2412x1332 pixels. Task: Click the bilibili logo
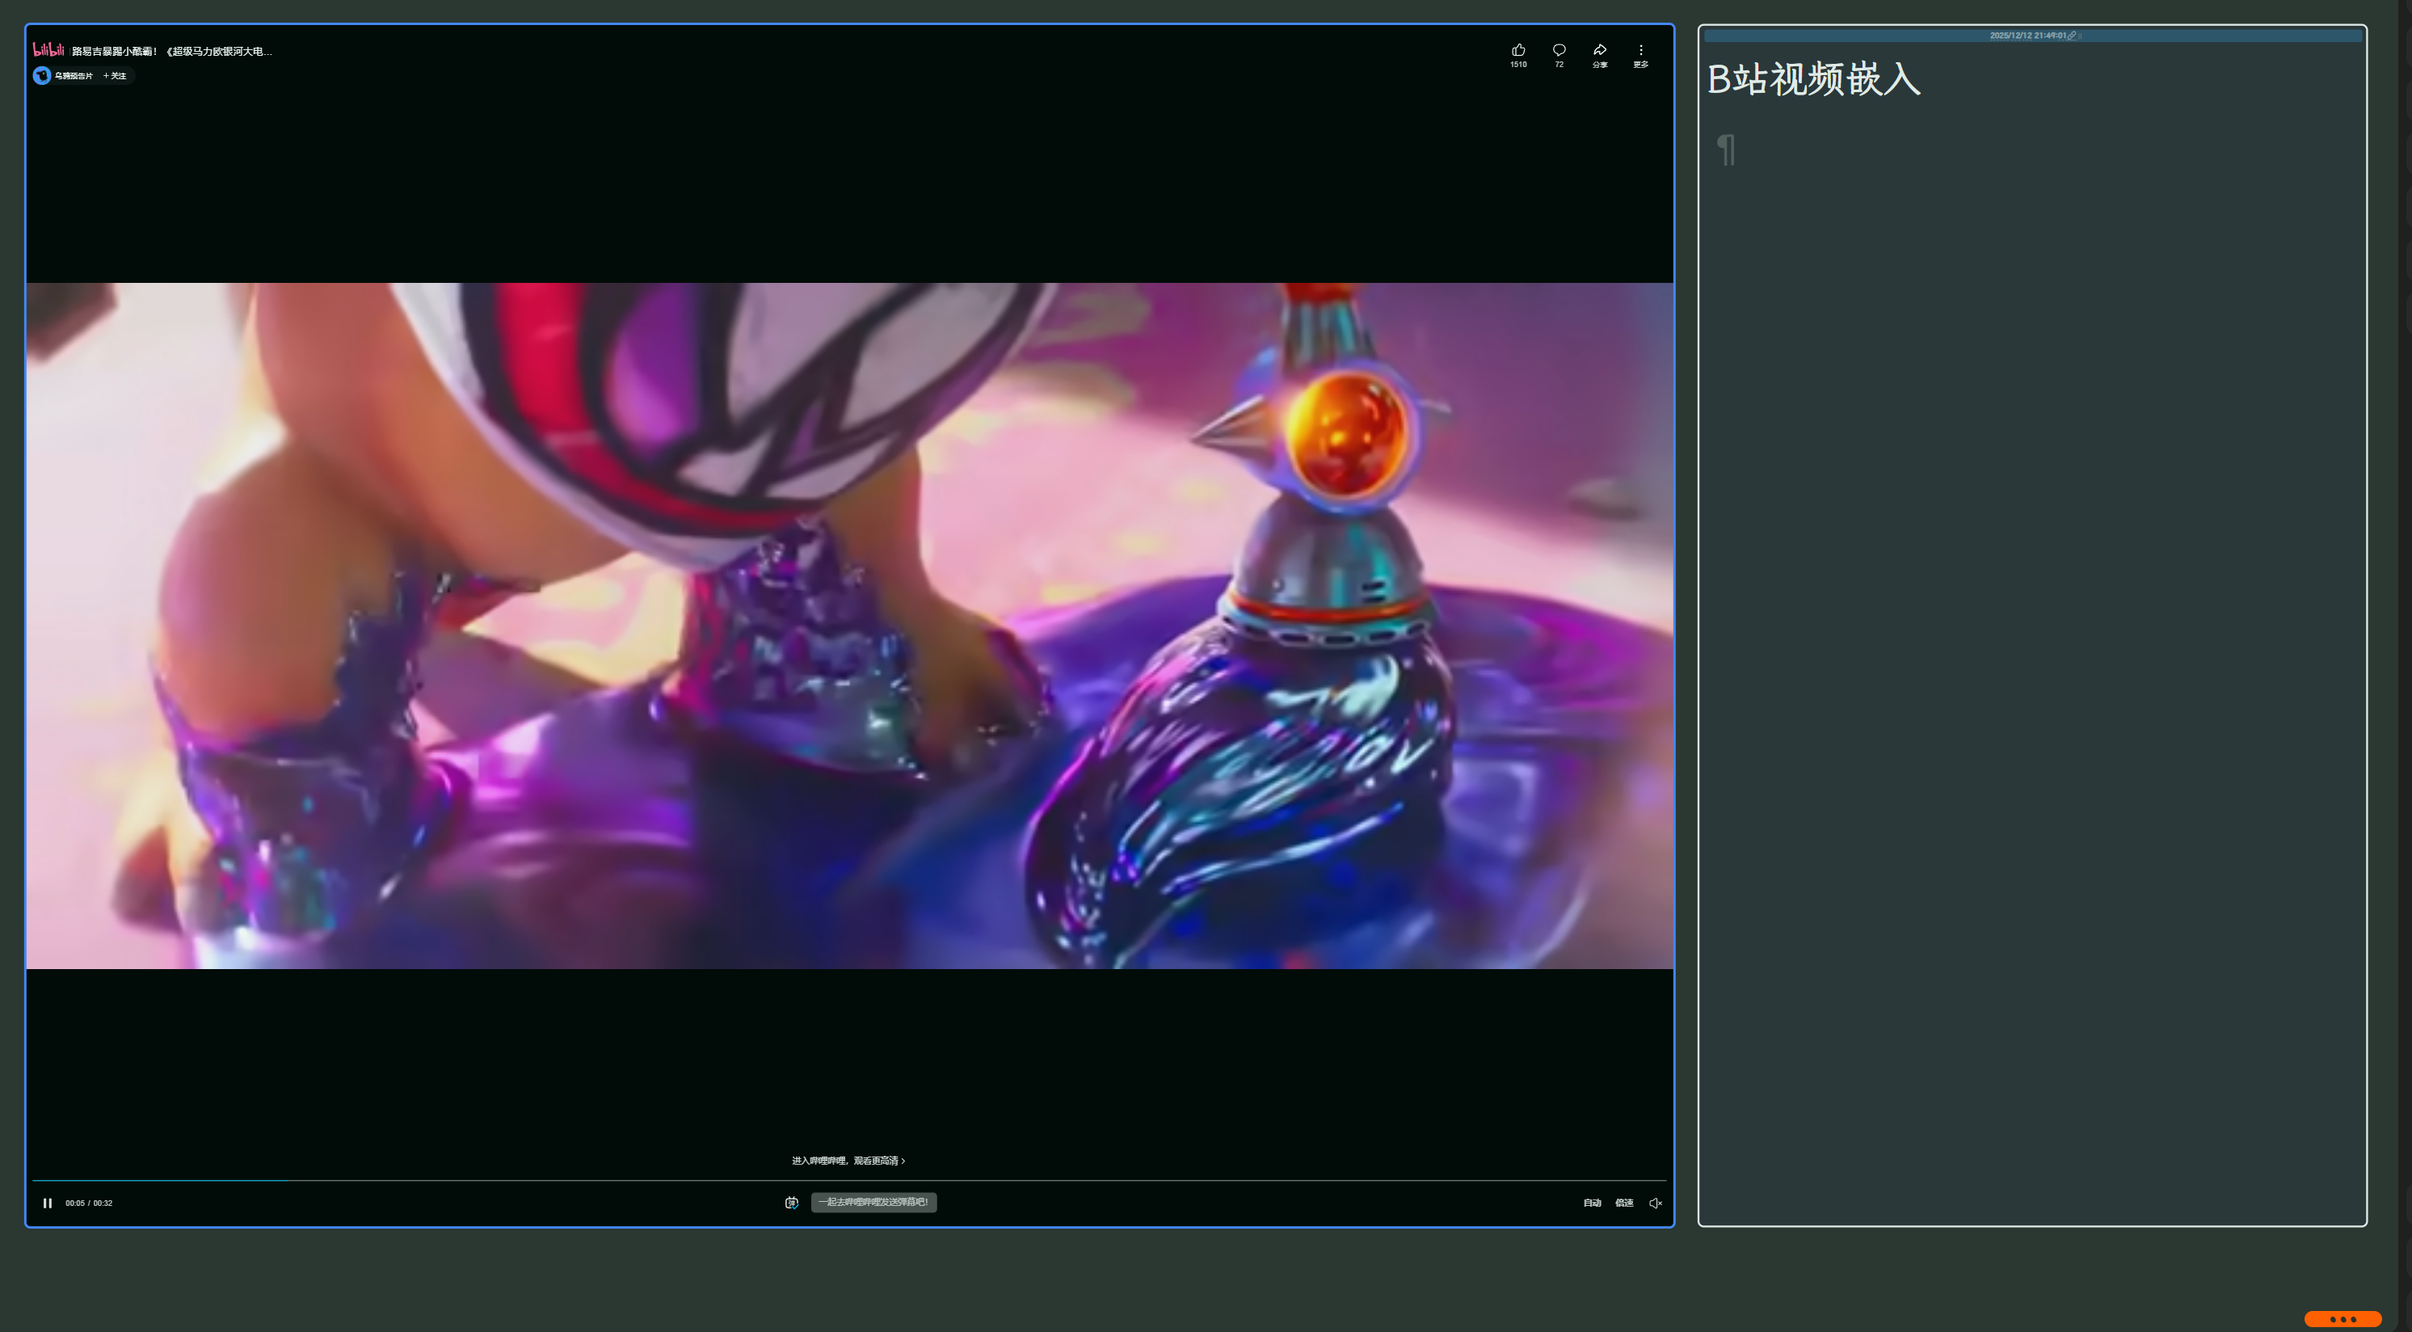pos(48,49)
